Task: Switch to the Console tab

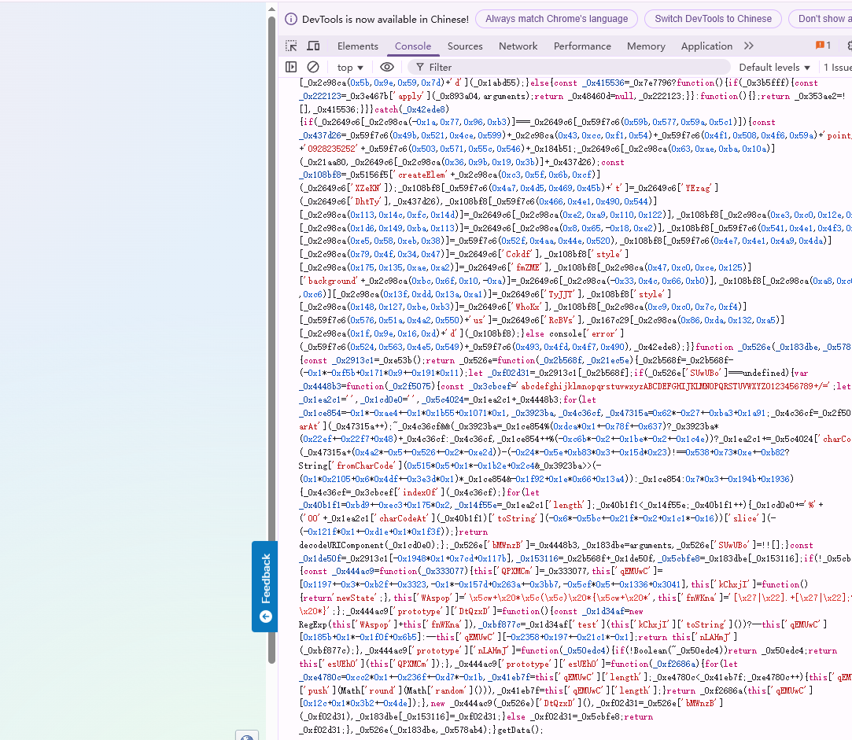Action: click(413, 46)
